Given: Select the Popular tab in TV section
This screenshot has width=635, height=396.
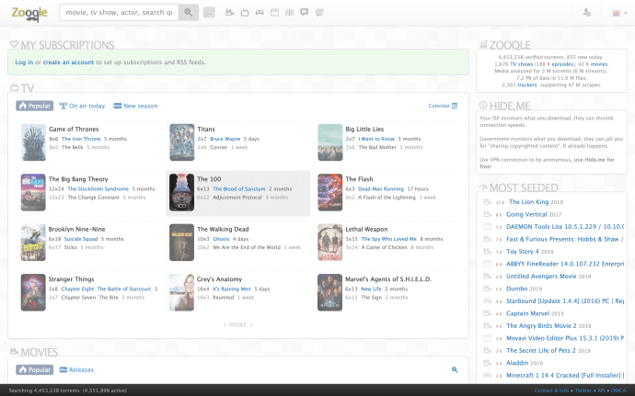Looking at the screenshot, I should click(34, 106).
